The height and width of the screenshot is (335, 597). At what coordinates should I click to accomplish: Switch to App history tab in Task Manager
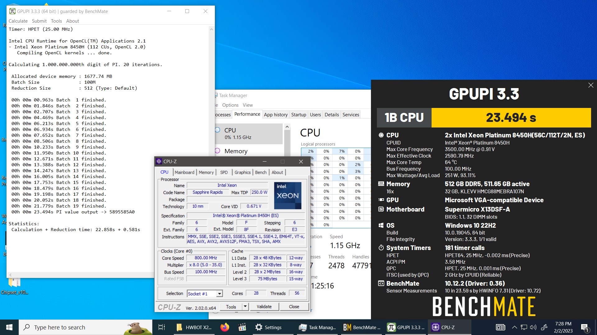point(276,114)
